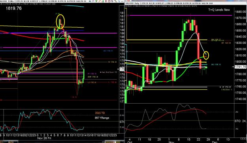Click the 'Nov 26 Fri' date label under the left chart
Screen dimensions: 247x143
click(44, 138)
